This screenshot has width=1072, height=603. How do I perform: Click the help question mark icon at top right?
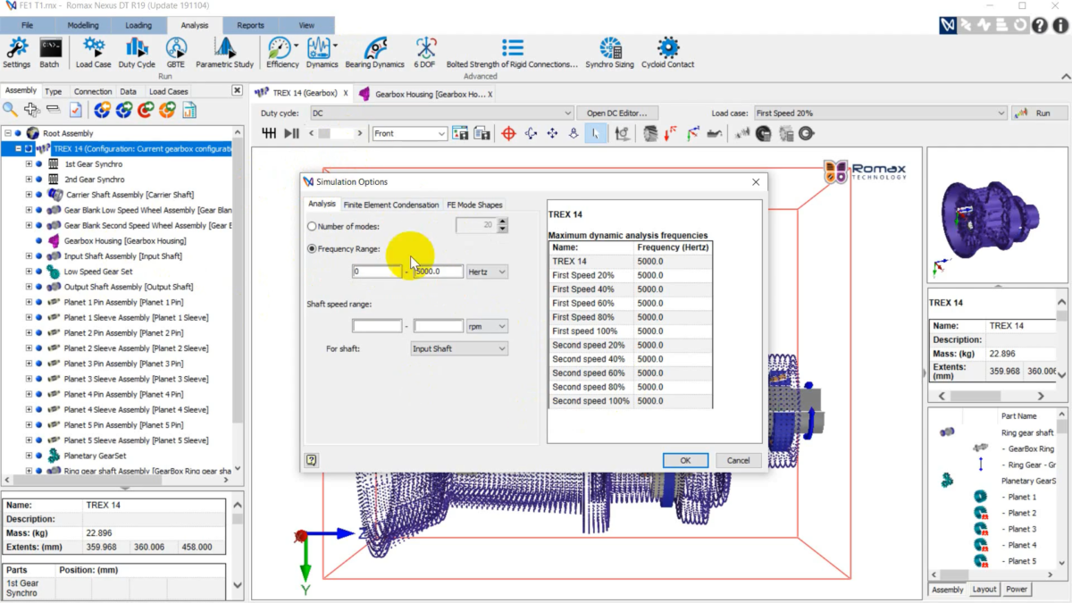(x=1039, y=26)
